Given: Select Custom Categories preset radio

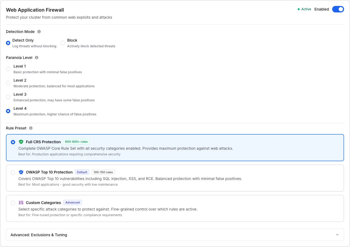Looking at the screenshot, I should [x=13, y=203].
